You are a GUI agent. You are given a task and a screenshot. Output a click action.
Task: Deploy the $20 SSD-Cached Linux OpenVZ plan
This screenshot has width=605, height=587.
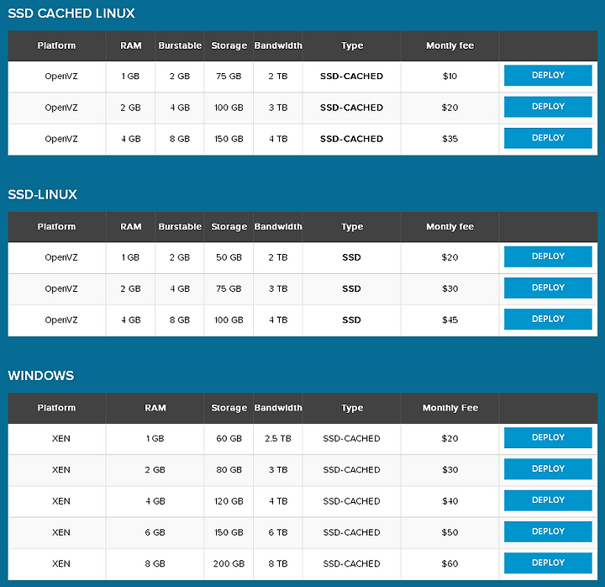(x=548, y=107)
